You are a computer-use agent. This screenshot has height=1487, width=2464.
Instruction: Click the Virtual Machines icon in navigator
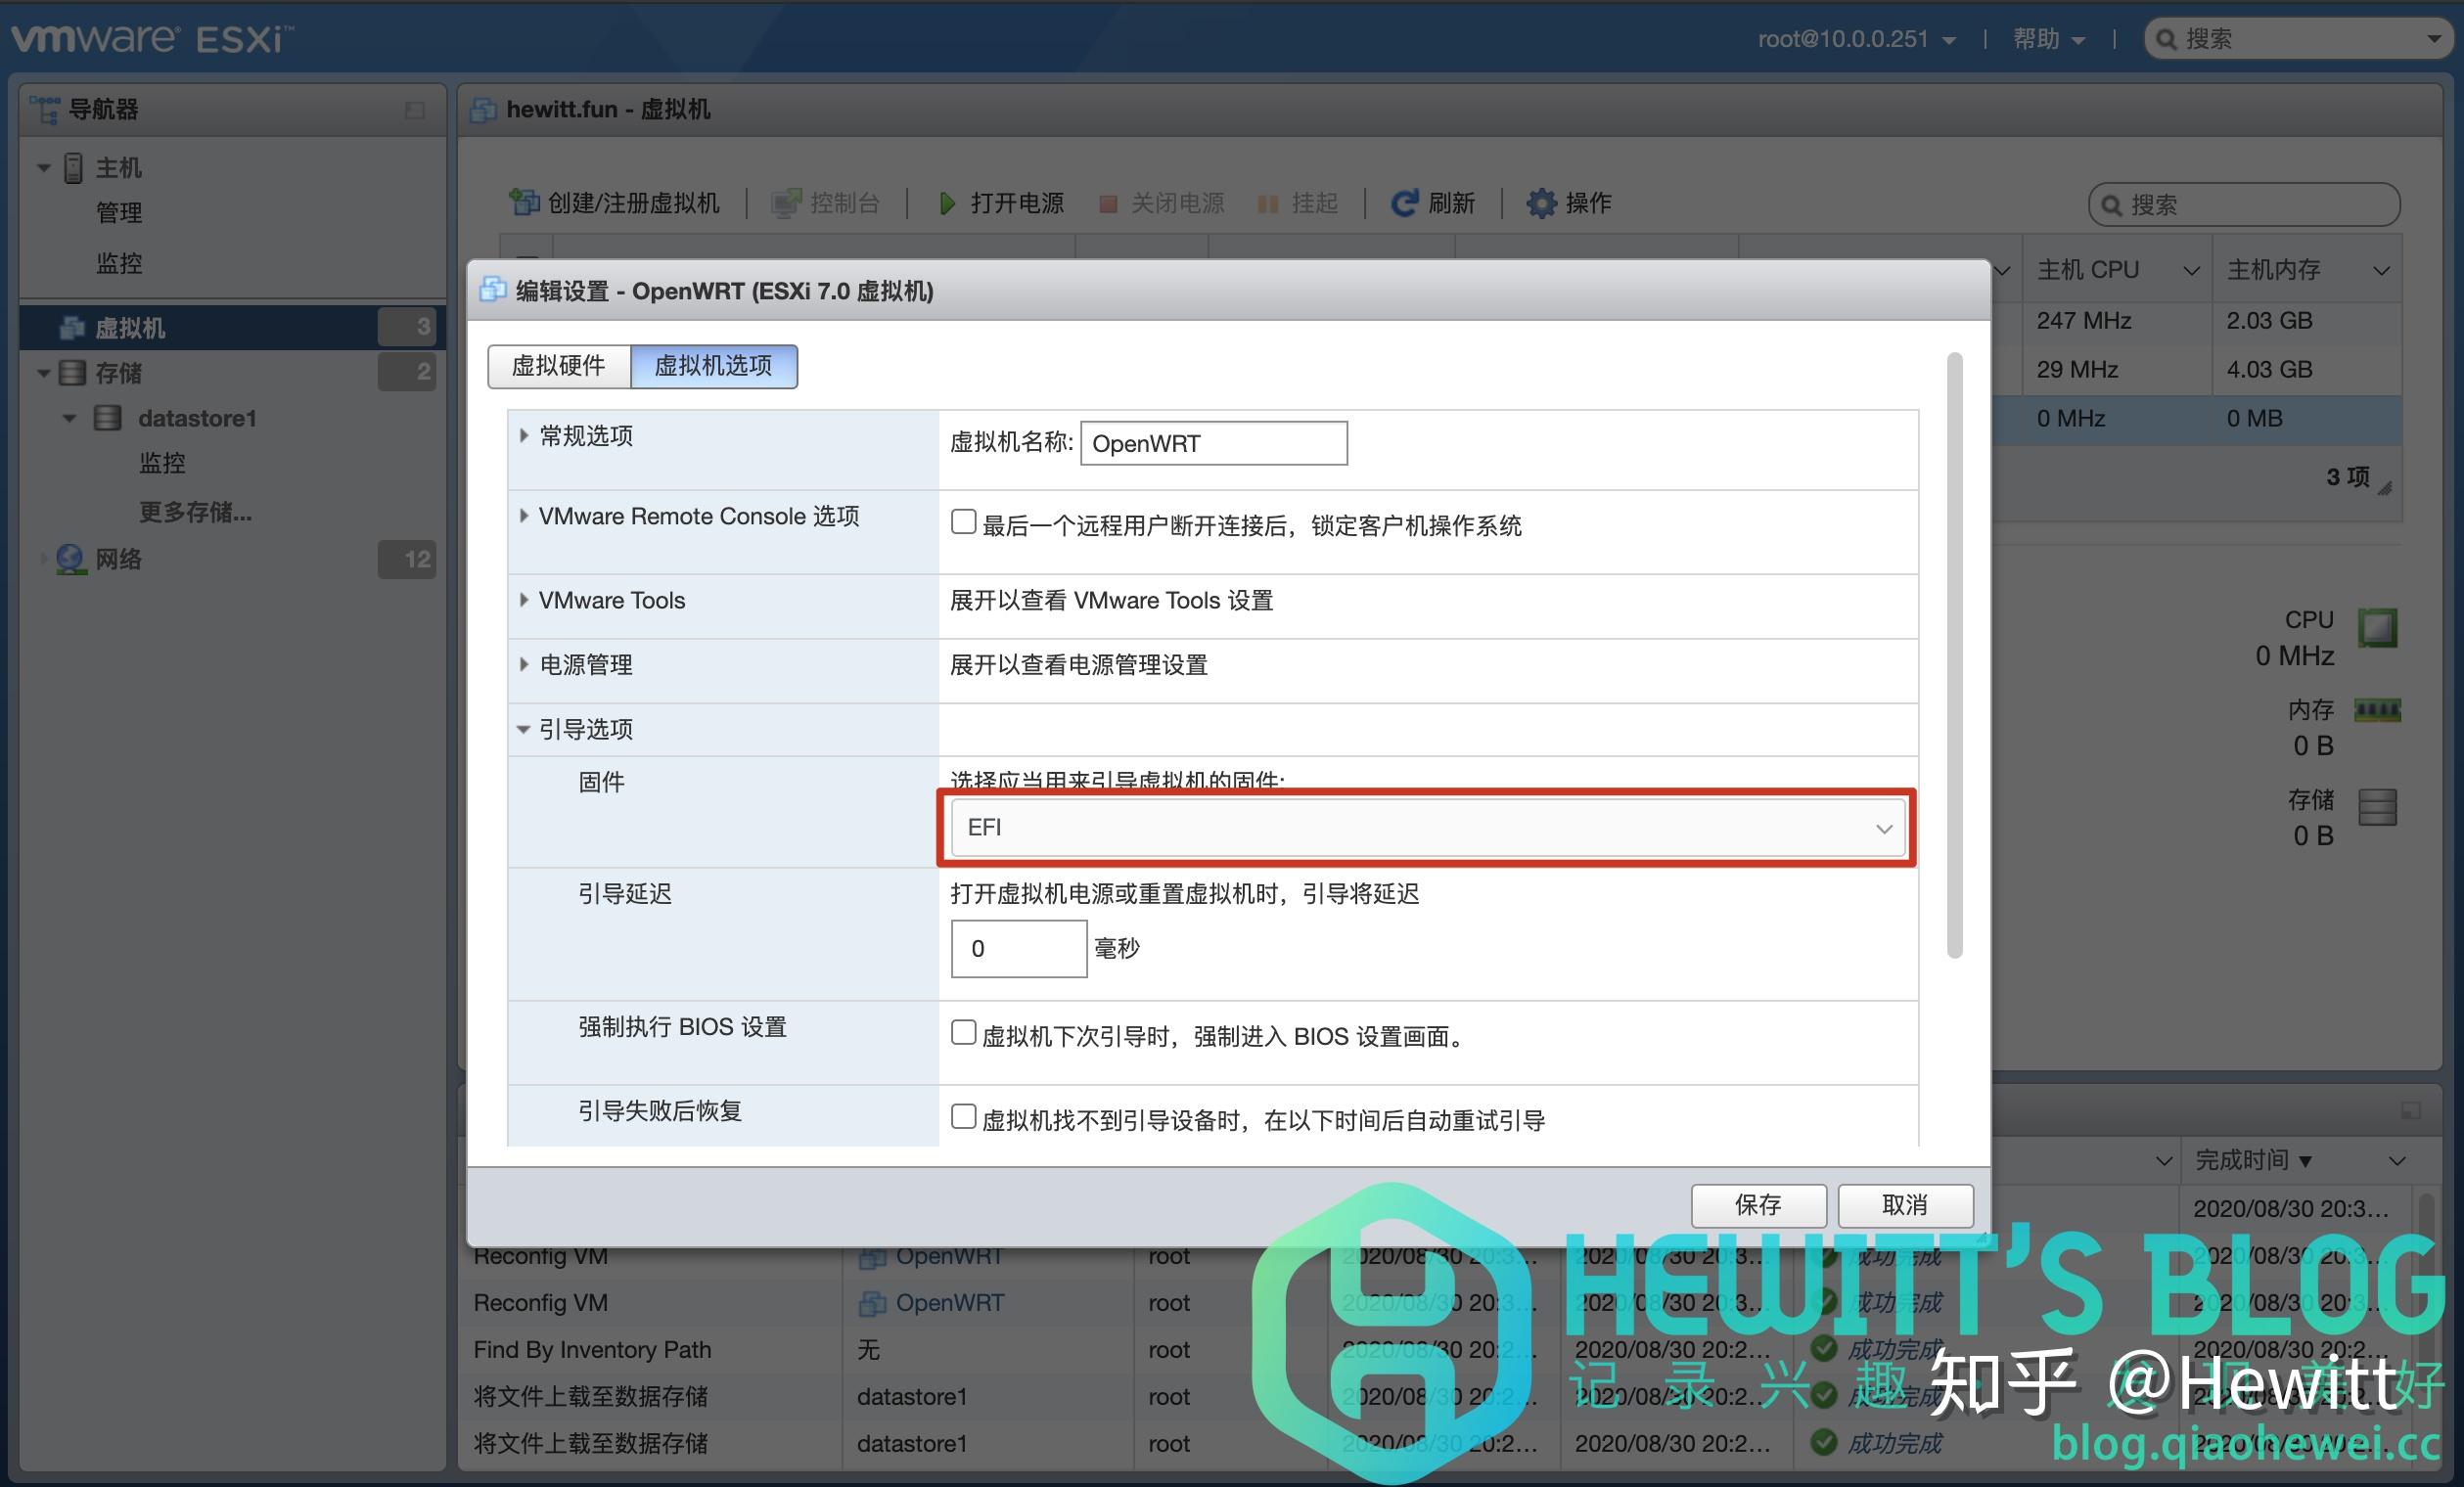point(71,327)
